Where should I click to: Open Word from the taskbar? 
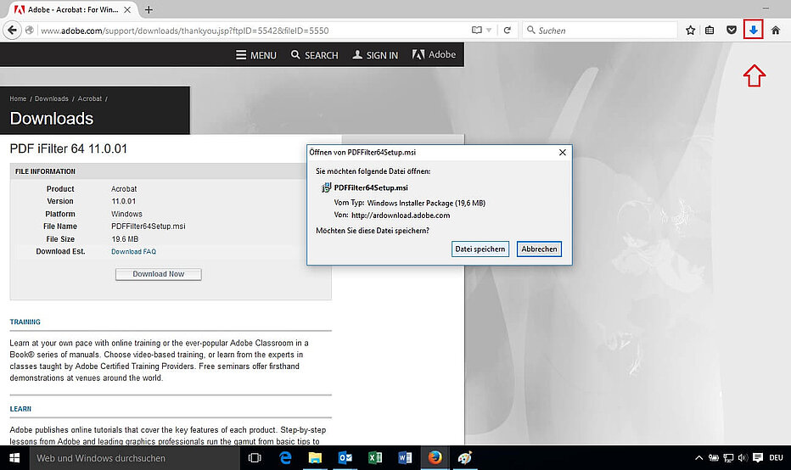click(405, 458)
